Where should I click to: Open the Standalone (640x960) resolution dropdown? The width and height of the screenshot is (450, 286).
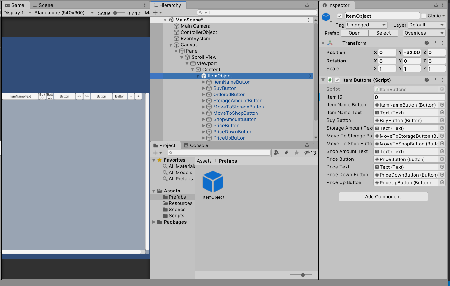(64, 13)
